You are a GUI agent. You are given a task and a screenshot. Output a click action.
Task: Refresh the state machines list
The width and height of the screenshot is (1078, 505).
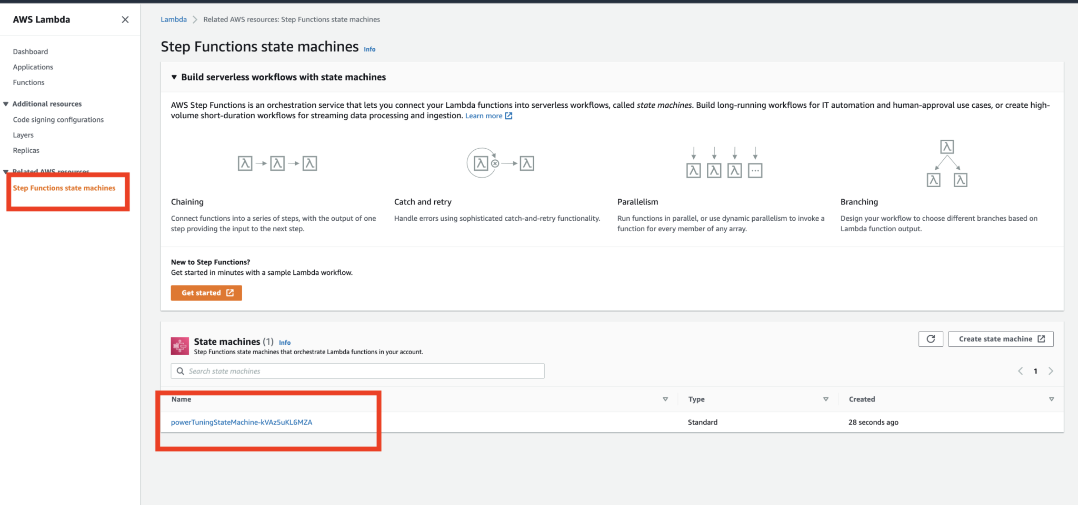tap(931, 339)
